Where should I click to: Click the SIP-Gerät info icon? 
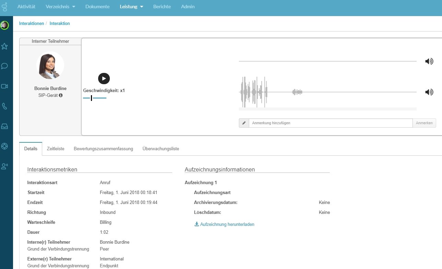(x=61, y=95)
